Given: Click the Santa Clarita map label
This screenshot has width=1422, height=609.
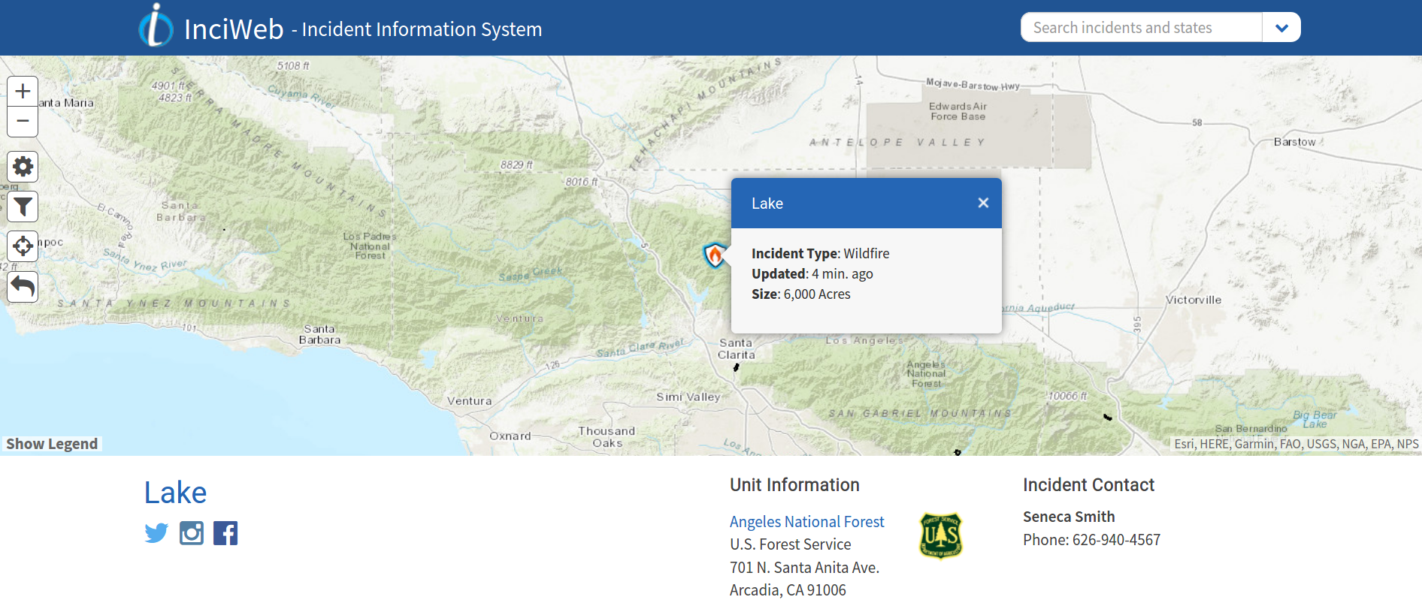Looking at the screenshot, I should pyautogui.click(x=736, y=348).
